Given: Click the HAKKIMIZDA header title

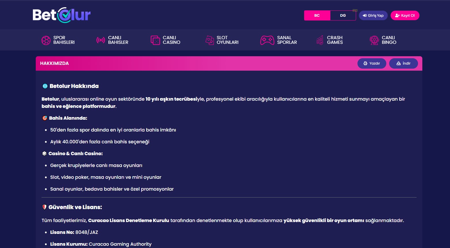Looking at the screenshot, I should coord(54,63).
